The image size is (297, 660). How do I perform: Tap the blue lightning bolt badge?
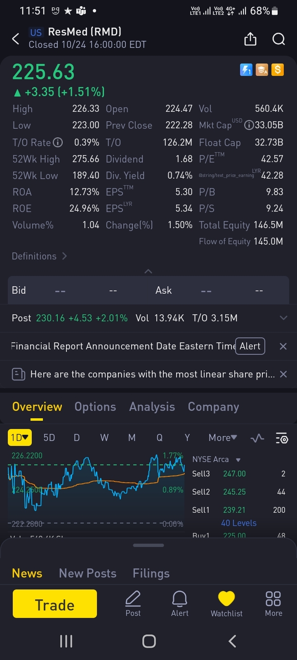click(246, 70)
